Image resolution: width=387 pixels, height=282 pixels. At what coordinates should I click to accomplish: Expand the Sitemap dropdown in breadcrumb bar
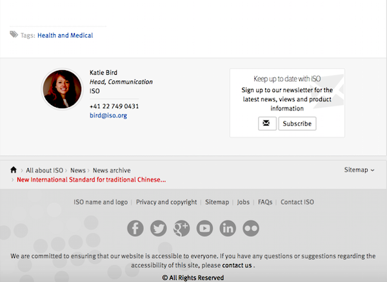359,170
